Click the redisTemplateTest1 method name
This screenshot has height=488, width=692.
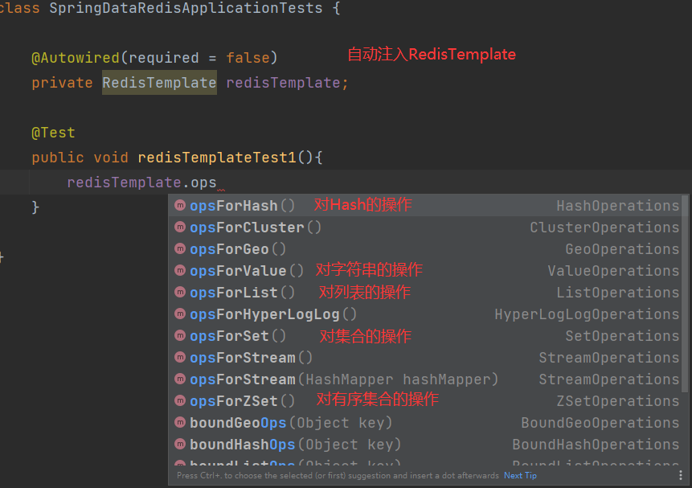[217, 158]
